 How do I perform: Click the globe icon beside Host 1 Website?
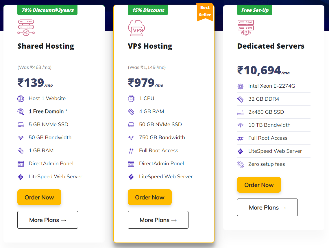[21, 99]
